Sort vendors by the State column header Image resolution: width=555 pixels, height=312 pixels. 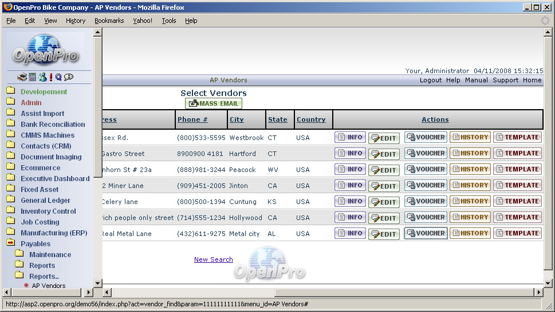pyautogui.click(x=277, y=119)
